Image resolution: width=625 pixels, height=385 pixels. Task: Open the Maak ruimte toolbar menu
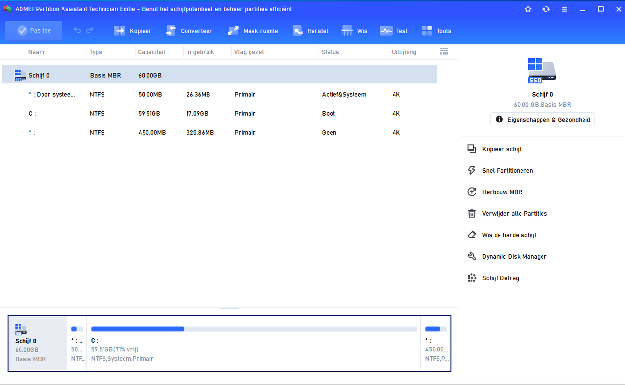(x=253, y=31)
